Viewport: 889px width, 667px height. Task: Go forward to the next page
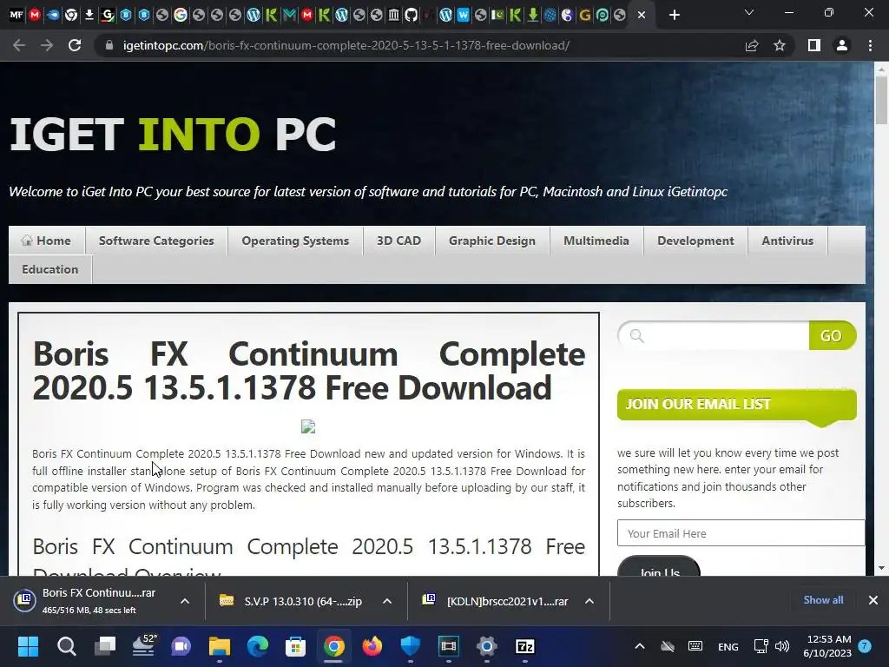coord(47,45)
